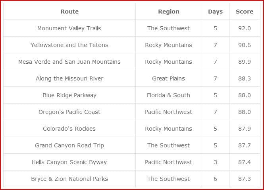The height and width of the screenshot is (190, 264).
Task: Select the Florida & South region cell
Action: tap(168, 95)
